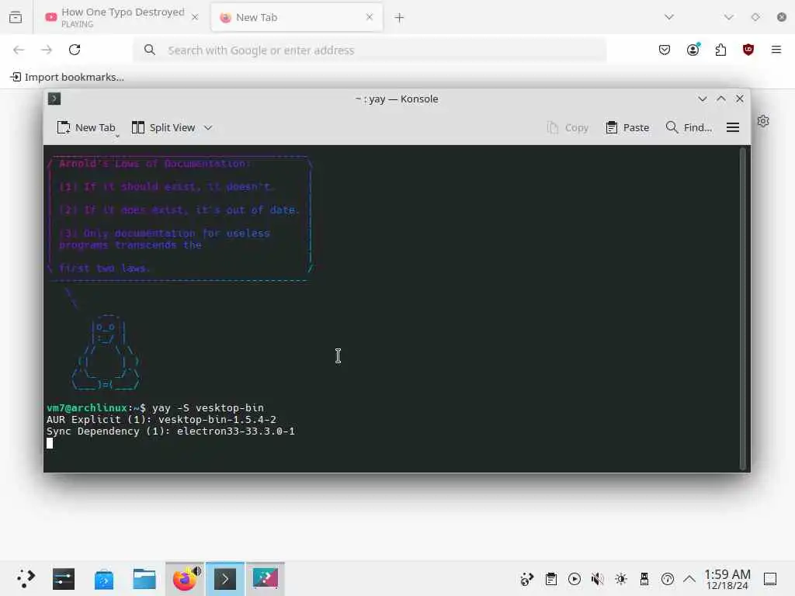795x596 pixels.
Task: Select the New Tab browser tab
Action: [297, 17]
